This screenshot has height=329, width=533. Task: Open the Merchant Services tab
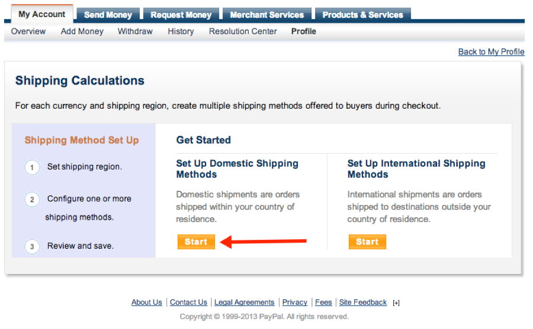pyautogui.click(x=266, y=15)
